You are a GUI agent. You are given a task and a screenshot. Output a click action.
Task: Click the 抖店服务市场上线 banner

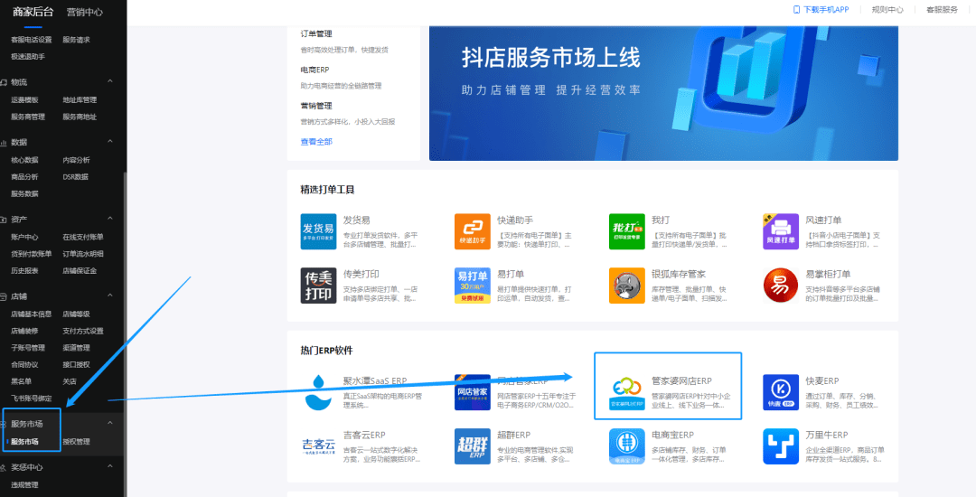(x=663, y=93)
